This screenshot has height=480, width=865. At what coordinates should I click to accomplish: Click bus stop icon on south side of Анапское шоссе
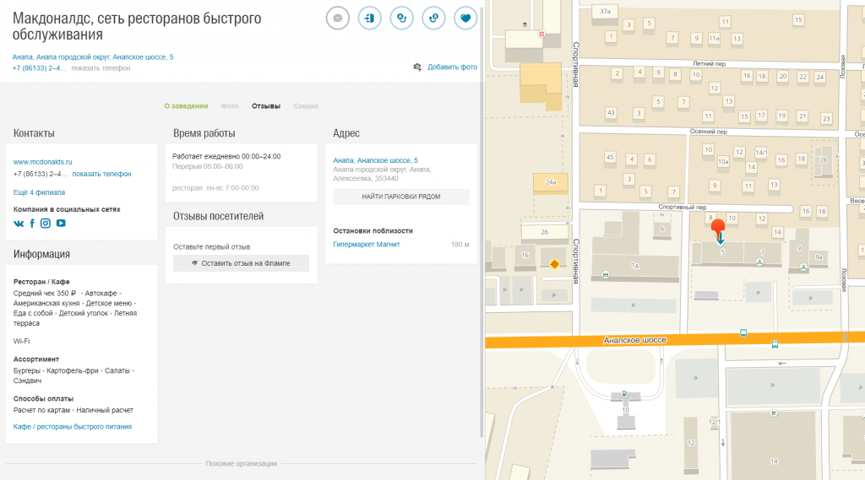tap(775, 344)
